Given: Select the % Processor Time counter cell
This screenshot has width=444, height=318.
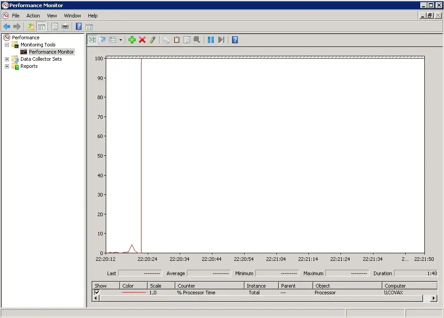Looking at the screenshot, I should [x=196, y=293].
